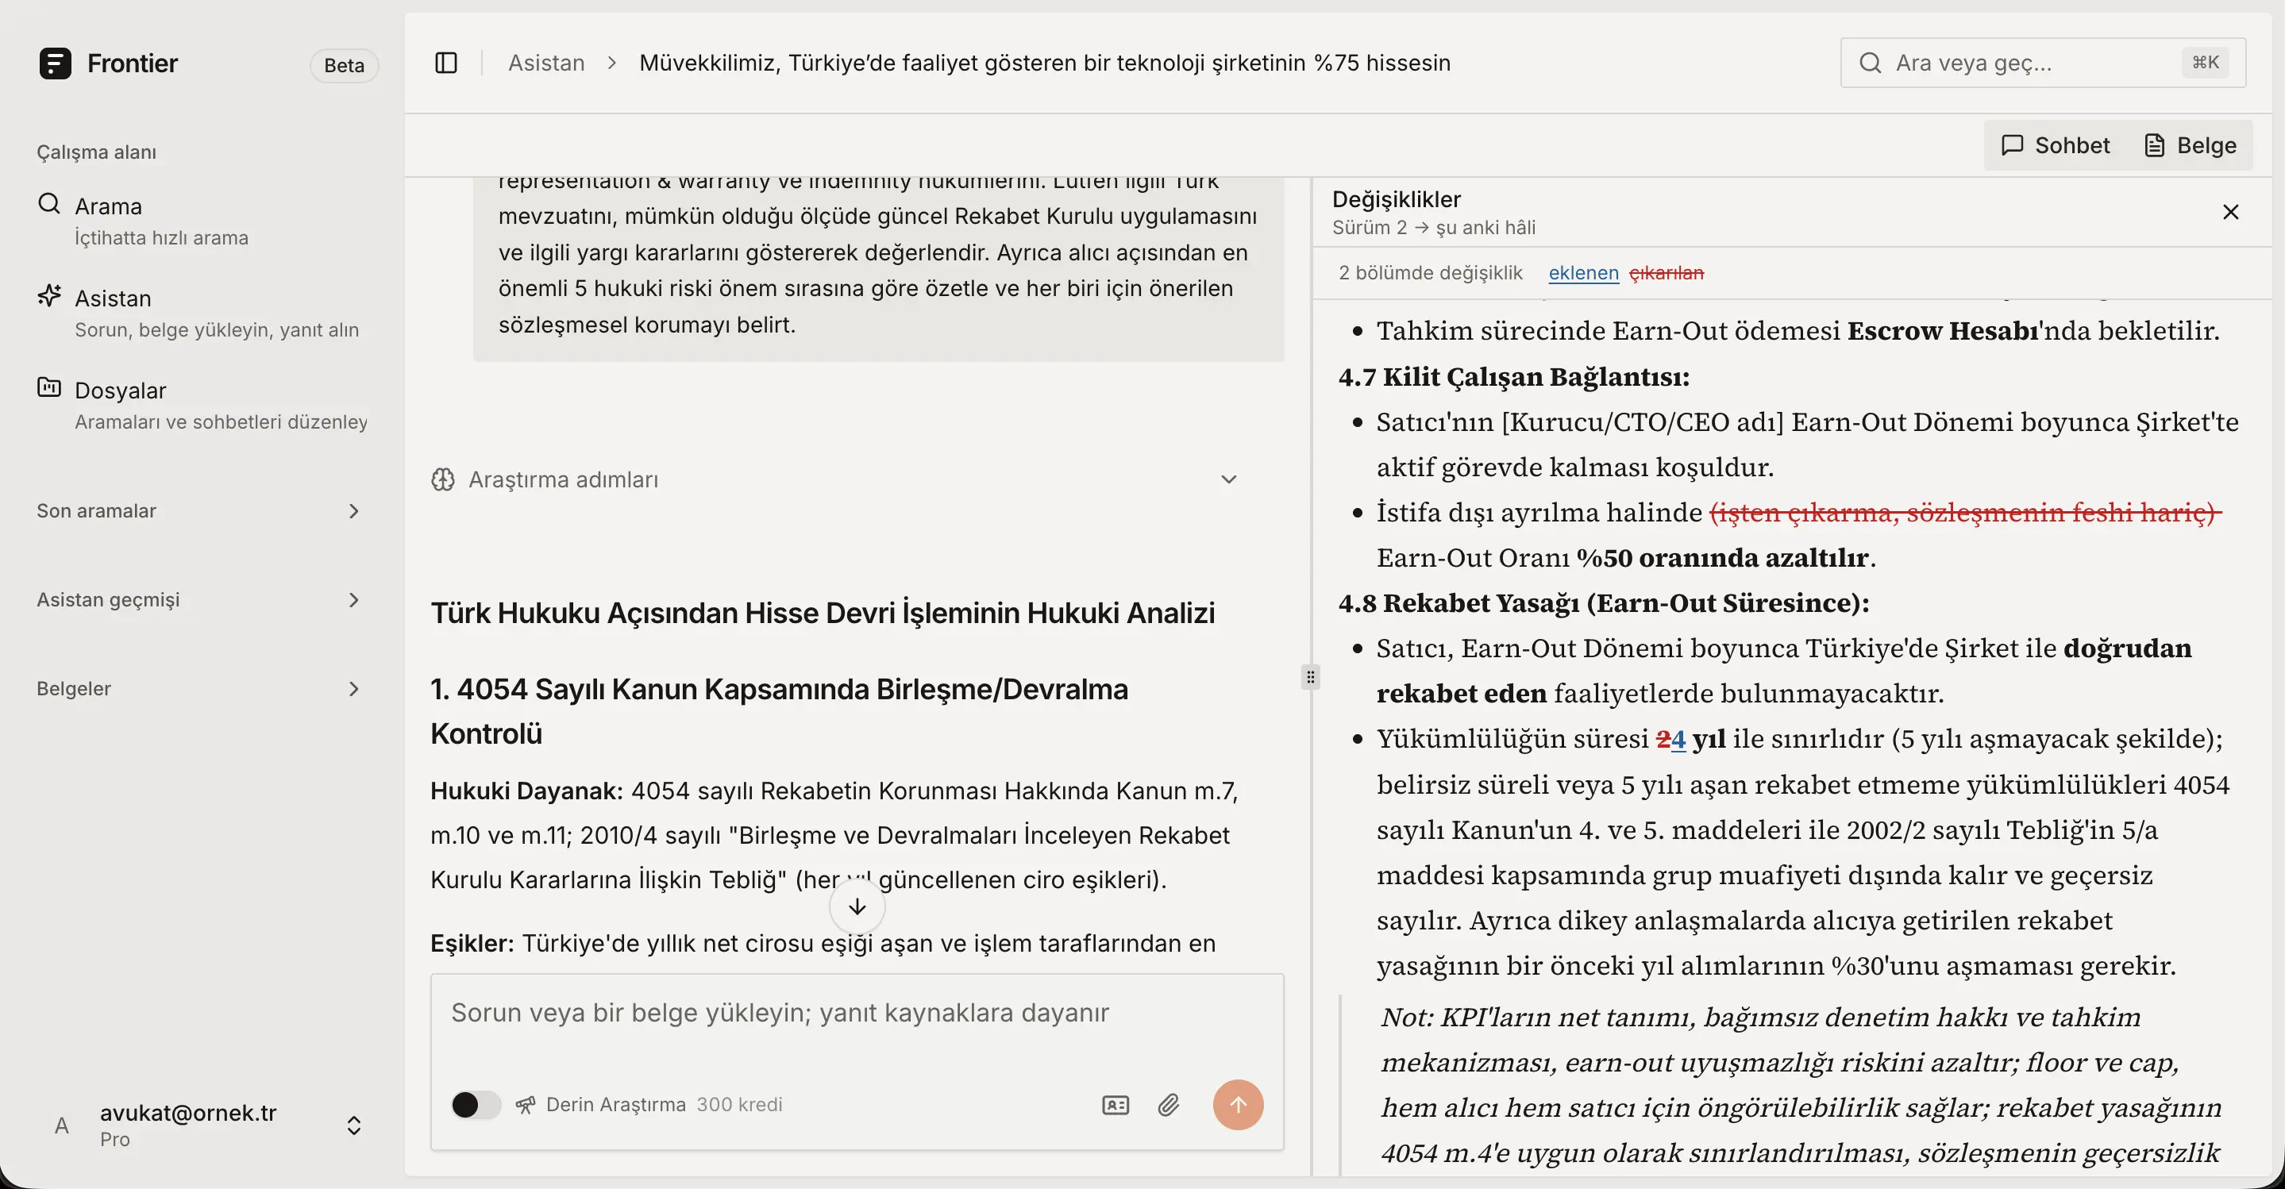Attach a file with the paperclip icon
2285x1189 pixels.
pyautogui.click(x=1168, y=1105)
